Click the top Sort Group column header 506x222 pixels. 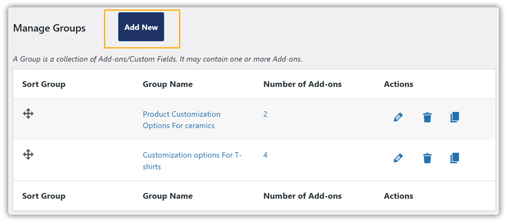(44, 84)
